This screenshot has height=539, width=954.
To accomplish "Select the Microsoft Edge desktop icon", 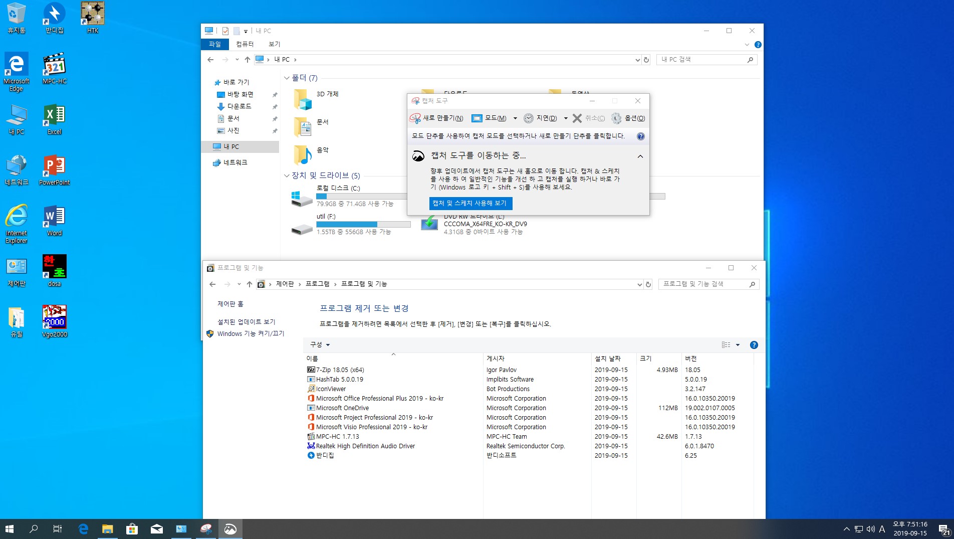I will tap(16, 72).
